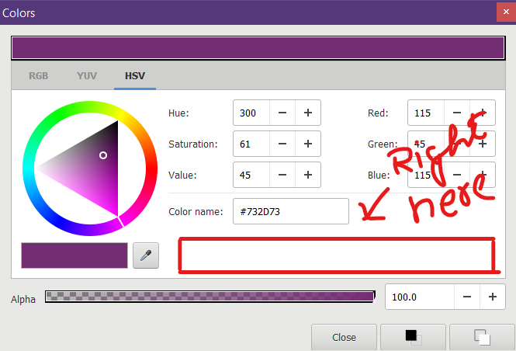Increase Saturation with plus button
Image resolution: width=516 pixels, height=351 pixels.
(308, 144)
